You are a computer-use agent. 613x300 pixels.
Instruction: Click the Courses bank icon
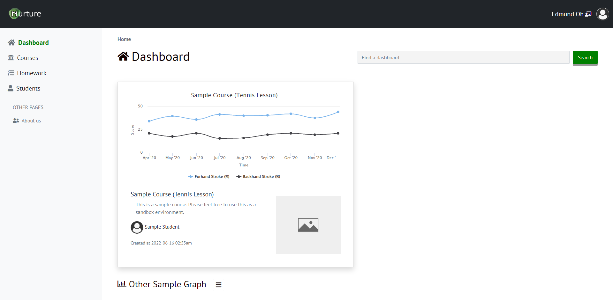pyautogui.click(x=11, y=57)
